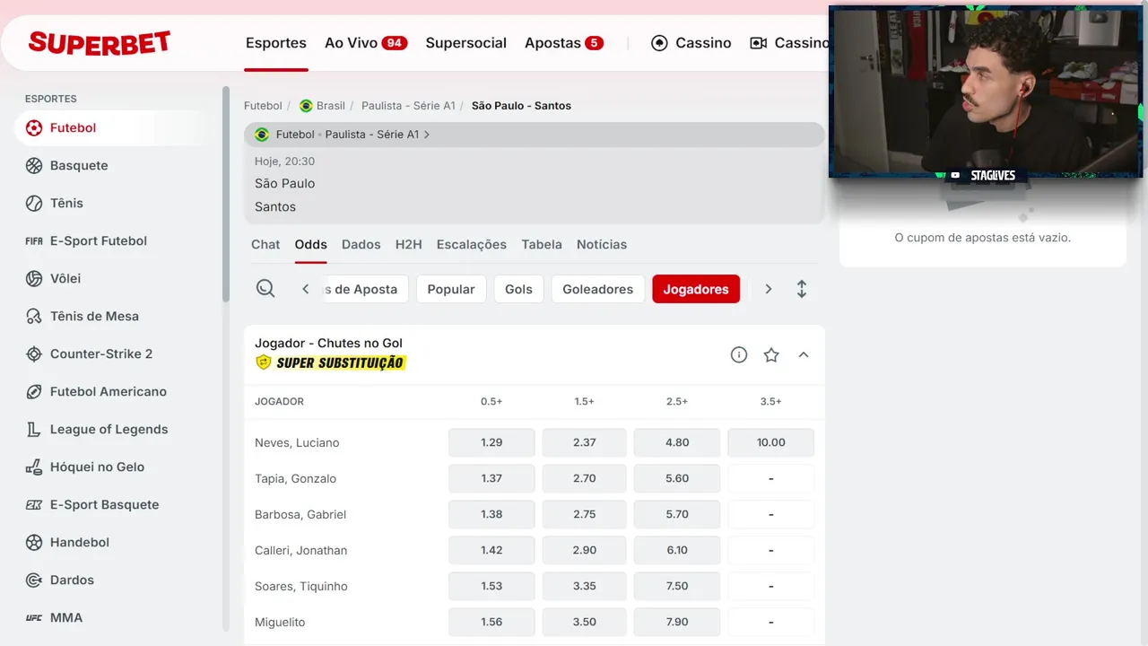Switch to the Notícias tab
1148x646 pixels.
[602, 244]
